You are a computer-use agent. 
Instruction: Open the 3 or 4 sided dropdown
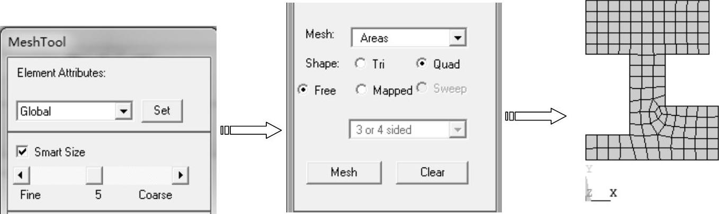(x=457, y=129)
